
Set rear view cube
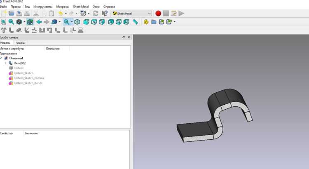point(111,22)
